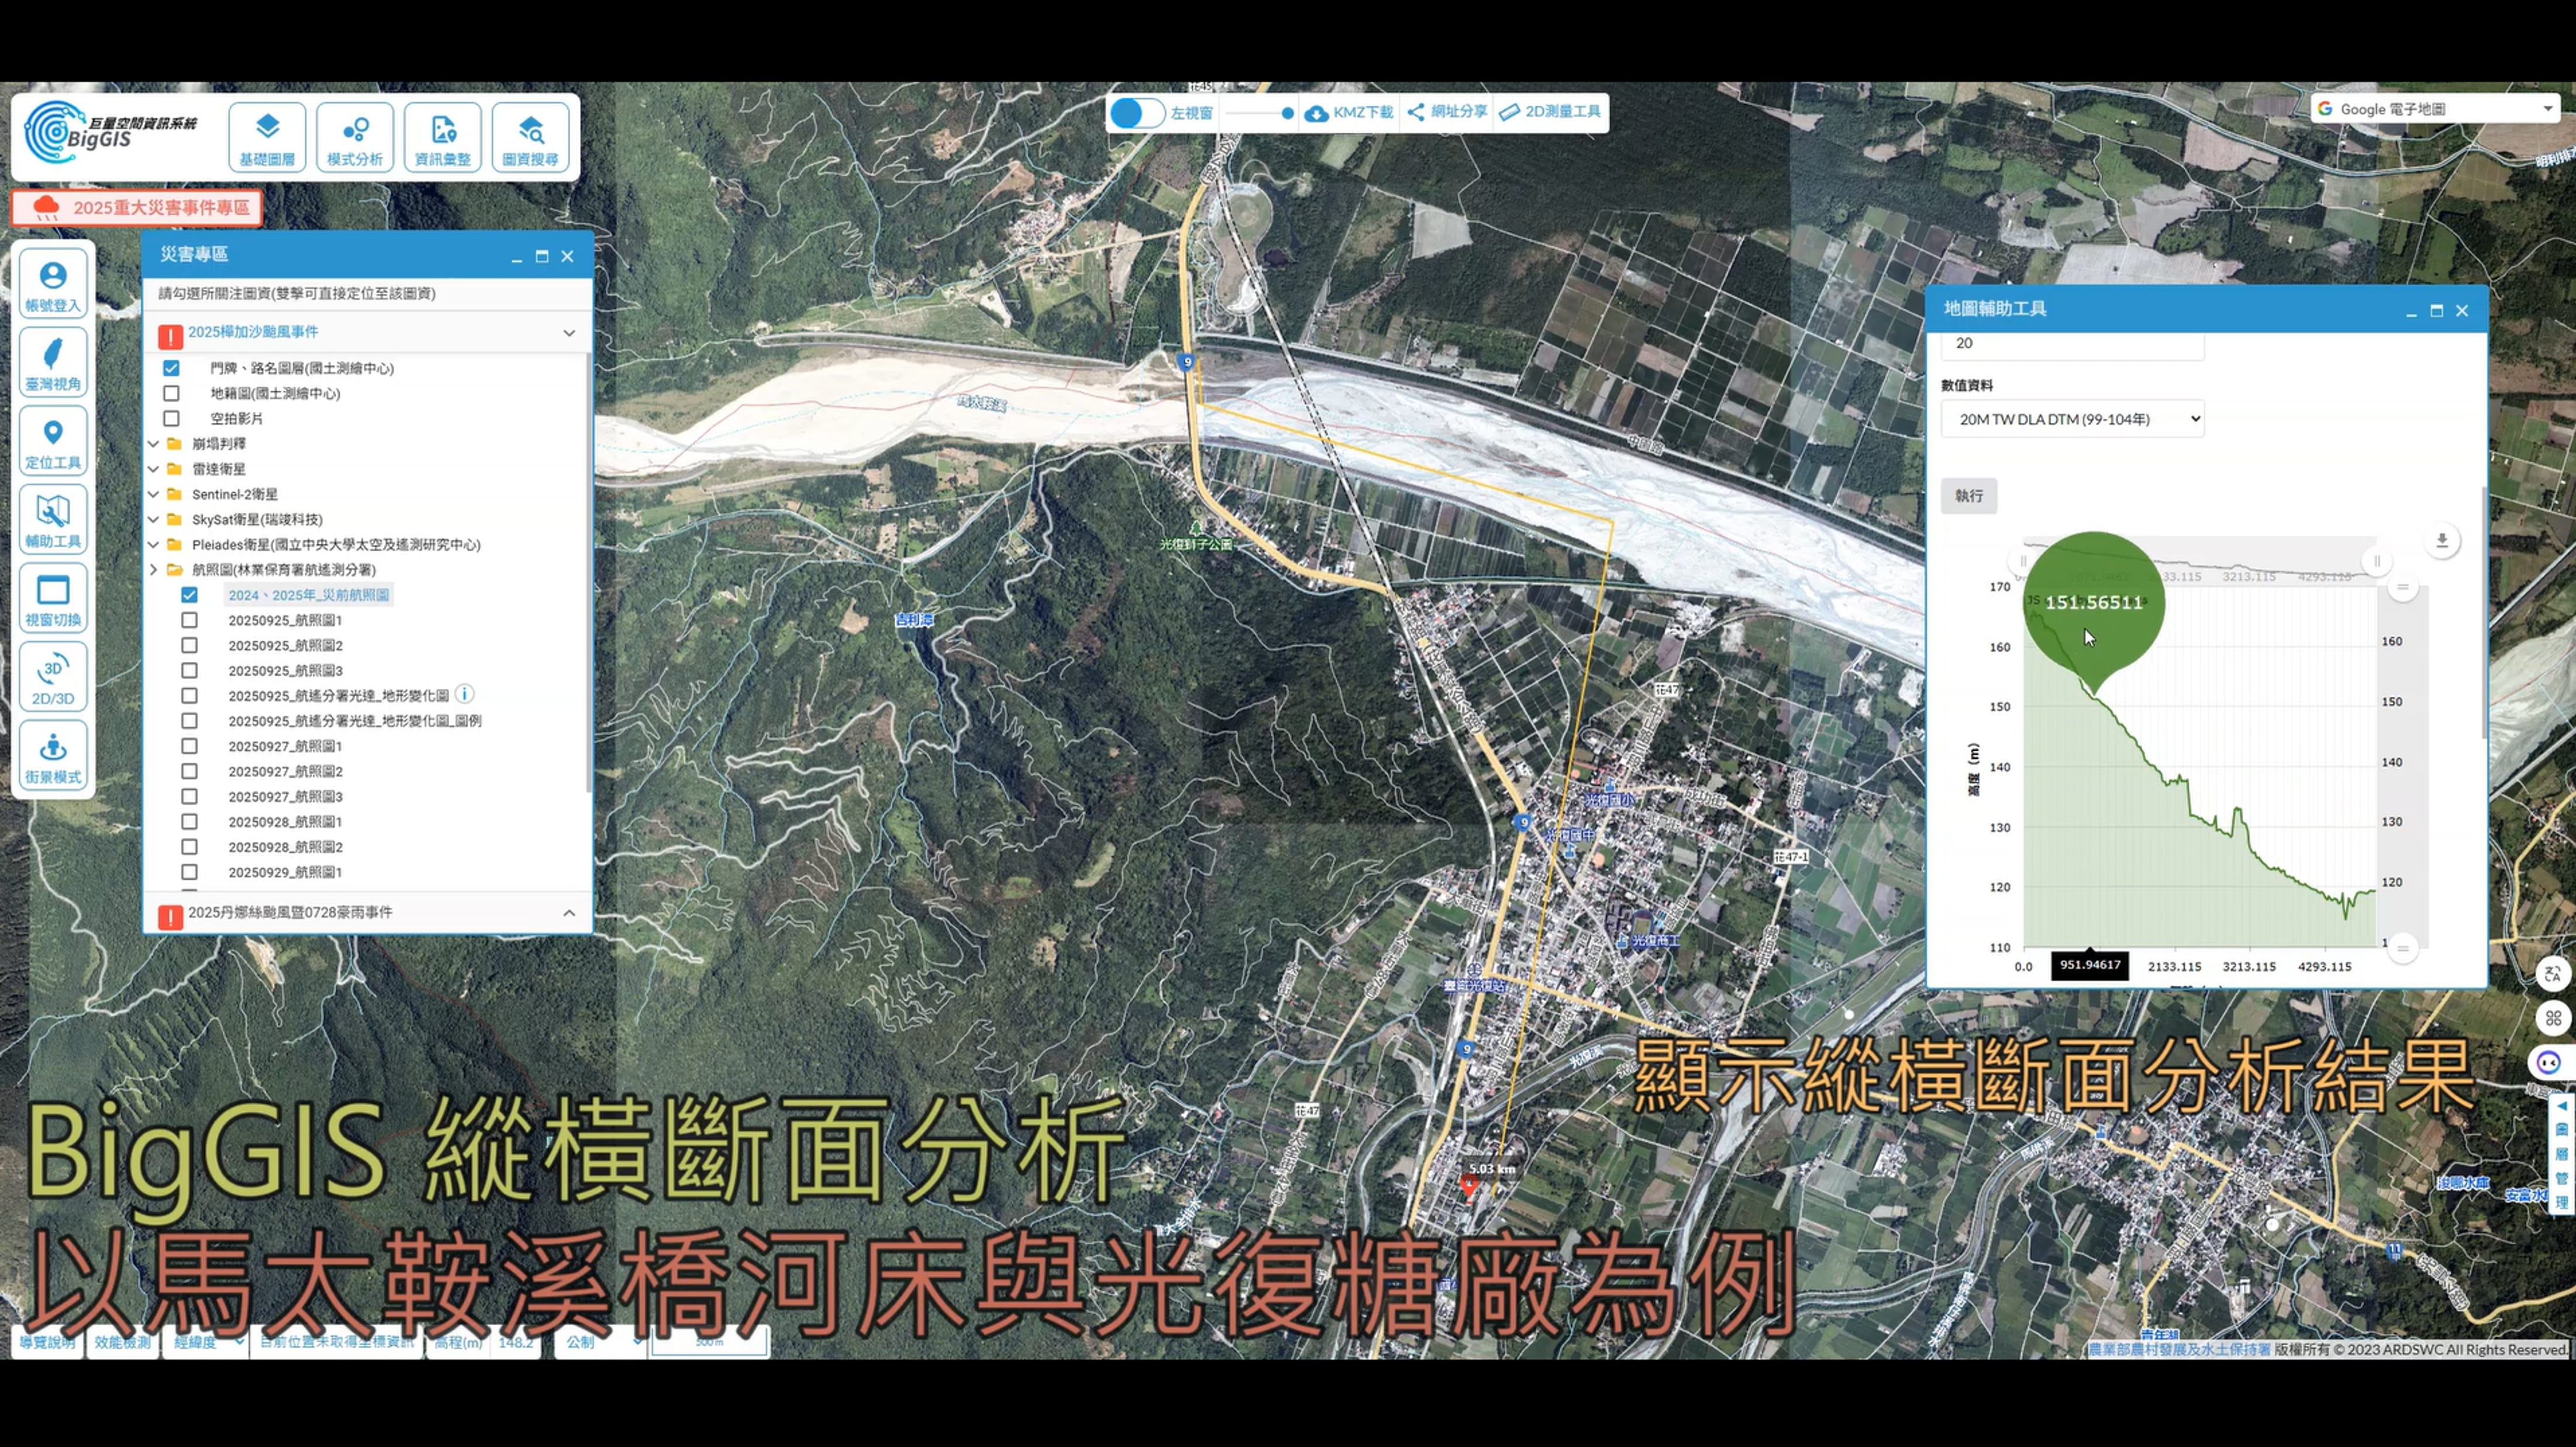Screen dimensions: 2576x1447
Task: Select the 定位工具 location tool
Action: (53, 441)
